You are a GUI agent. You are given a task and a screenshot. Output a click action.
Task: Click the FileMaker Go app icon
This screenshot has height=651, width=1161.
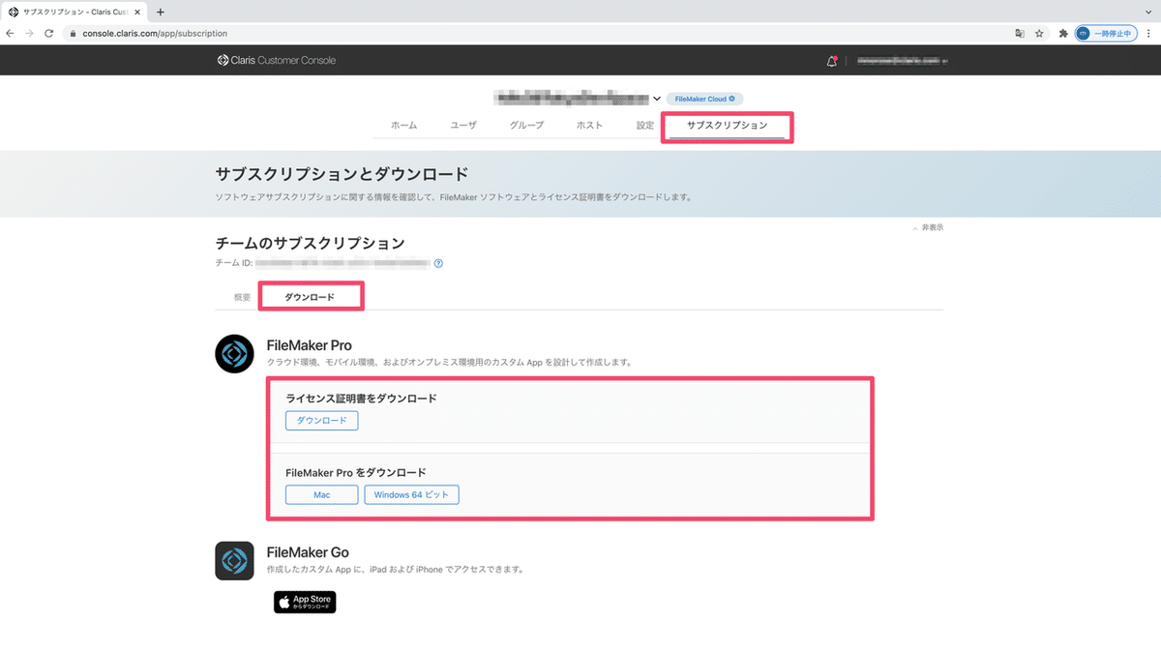pyautogui.click(x=234, y=561)
